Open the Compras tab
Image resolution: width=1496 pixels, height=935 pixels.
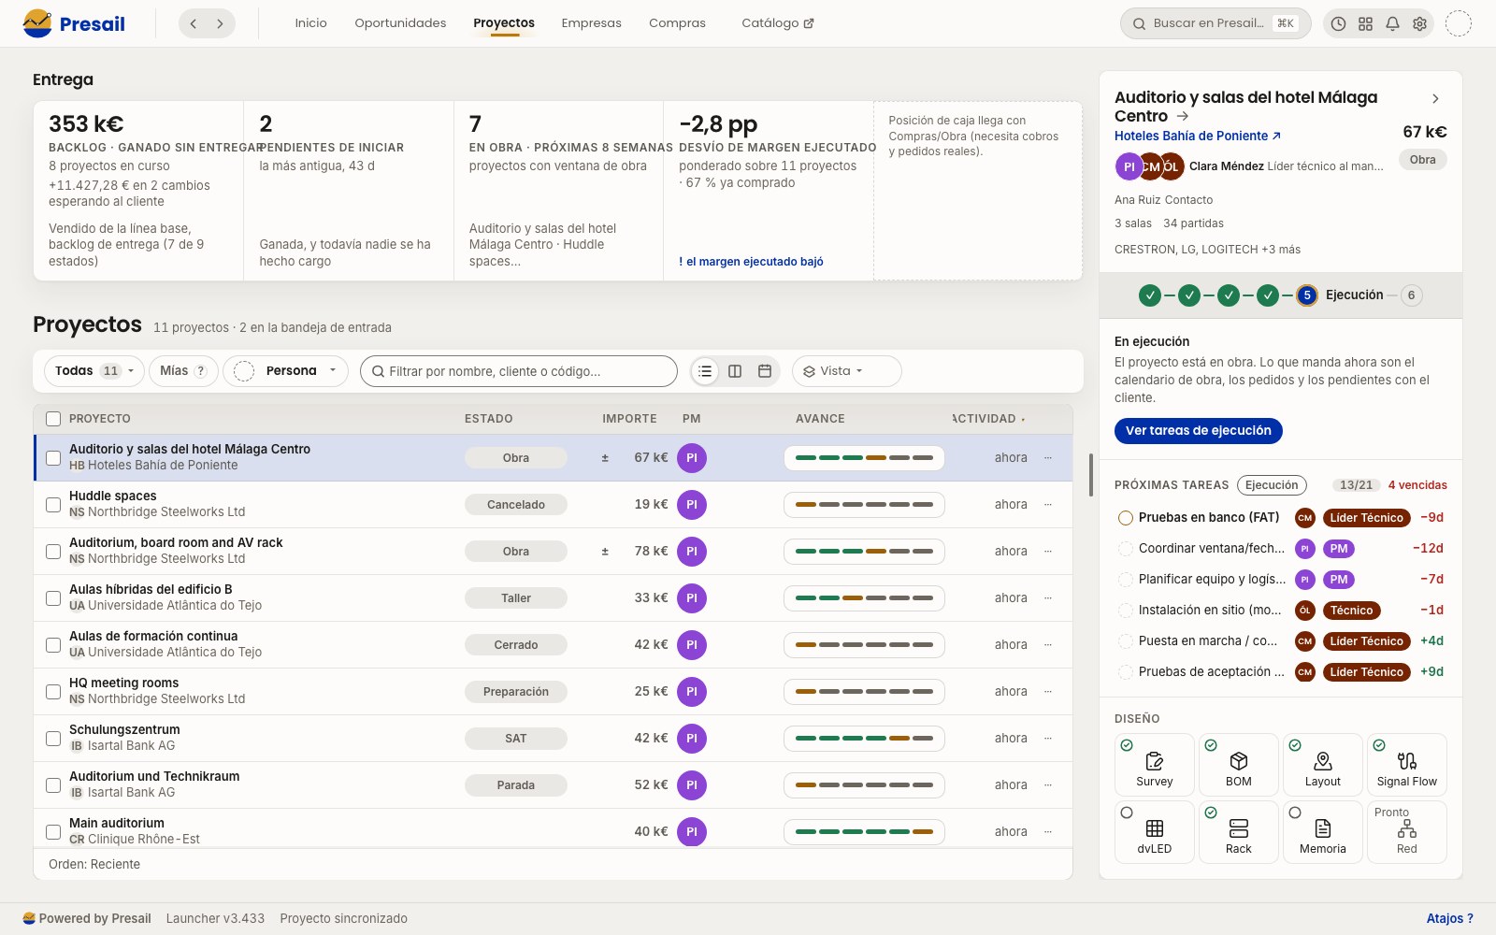[x=677, y=23]
